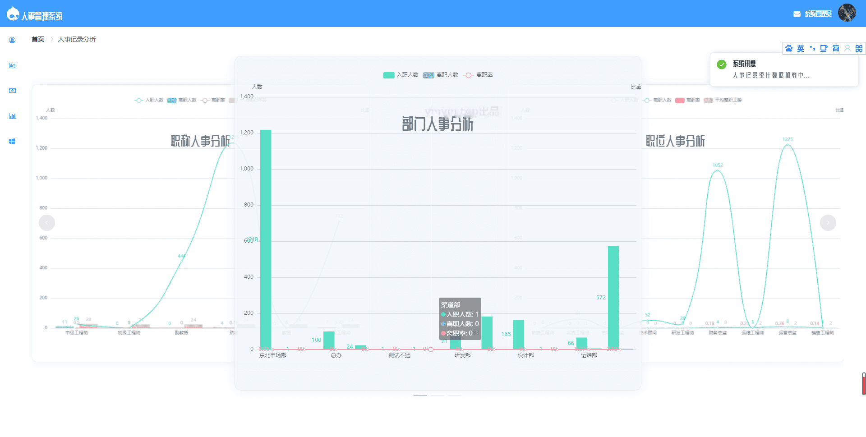Toggle 离职率 legend in 职位人事分析 chart

click(x=687, y=100)
